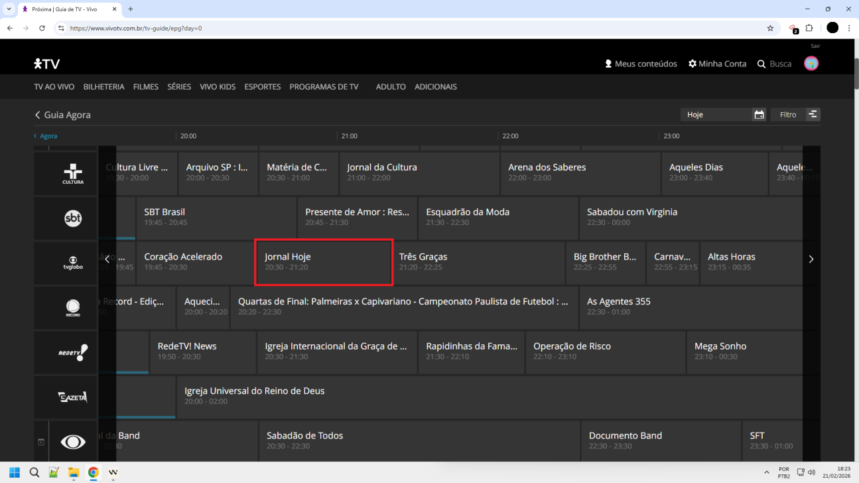The height and width of the screenshot is (483, 859).
Task: Select Três Graças program
Action: click(x=478, y=262)
